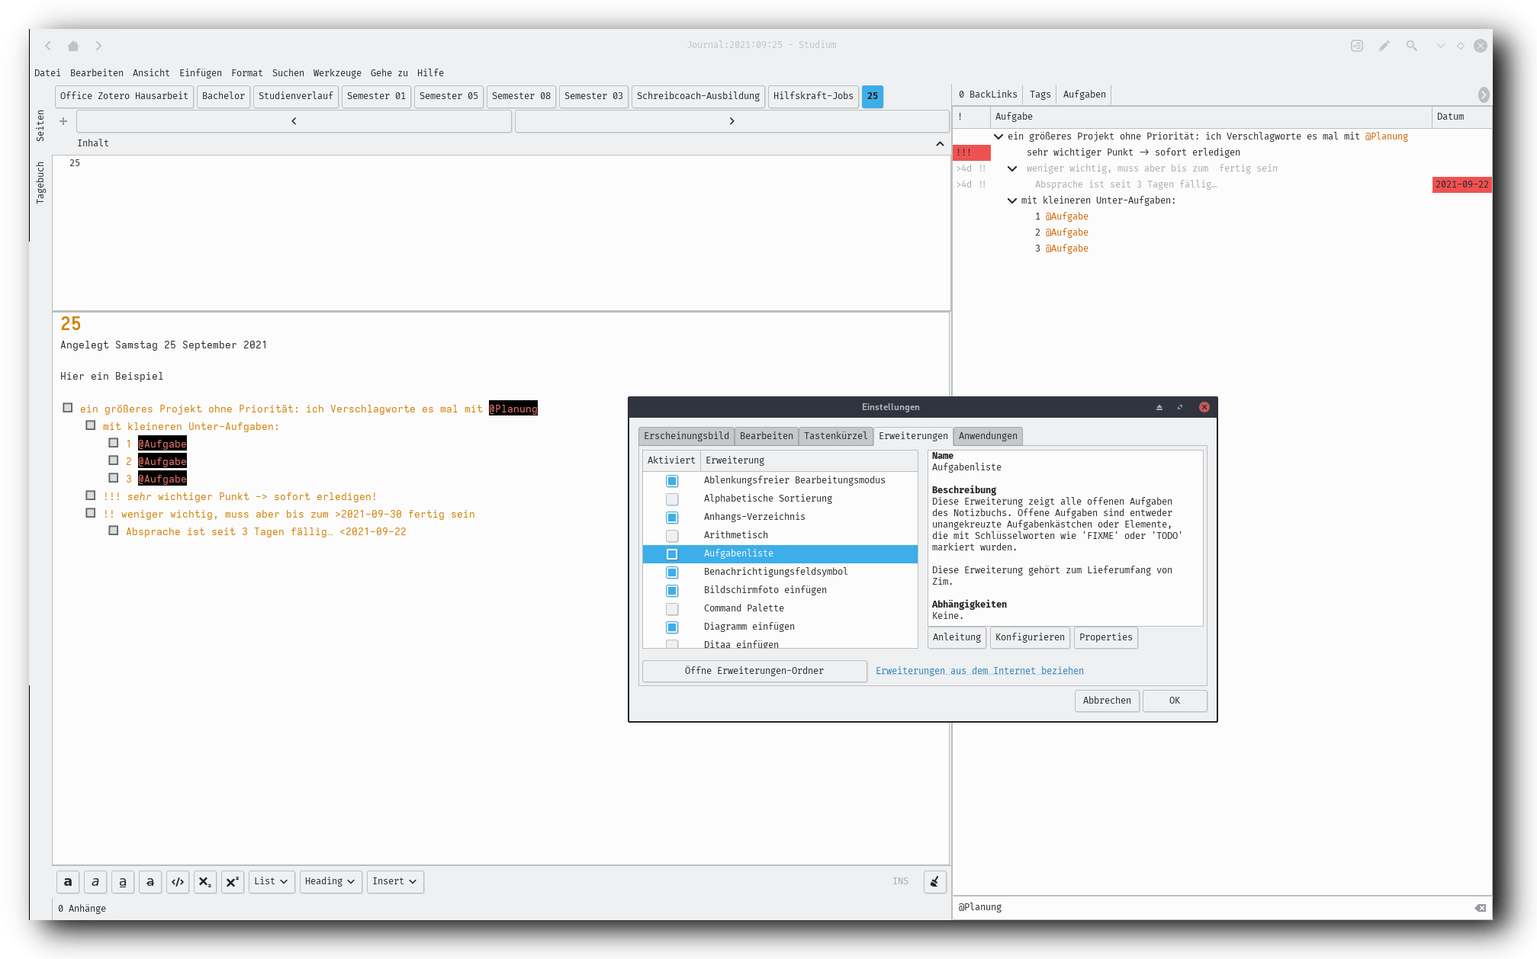
Task: Click the subscript formatting icon
Action: point(205,882)
